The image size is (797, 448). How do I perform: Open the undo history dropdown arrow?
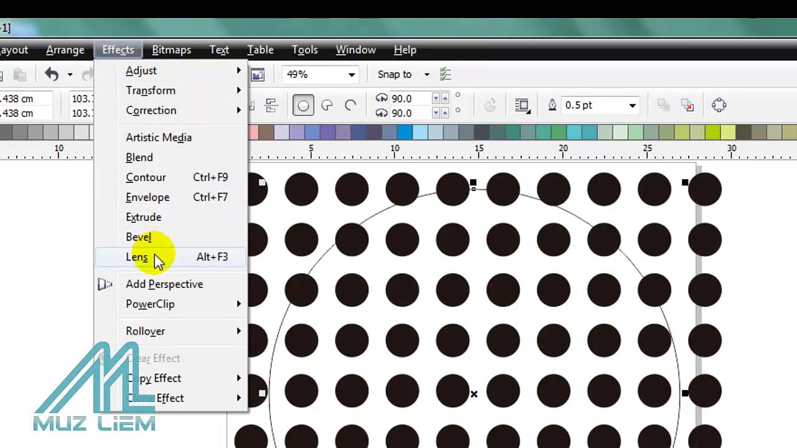[x=70, y=75]
